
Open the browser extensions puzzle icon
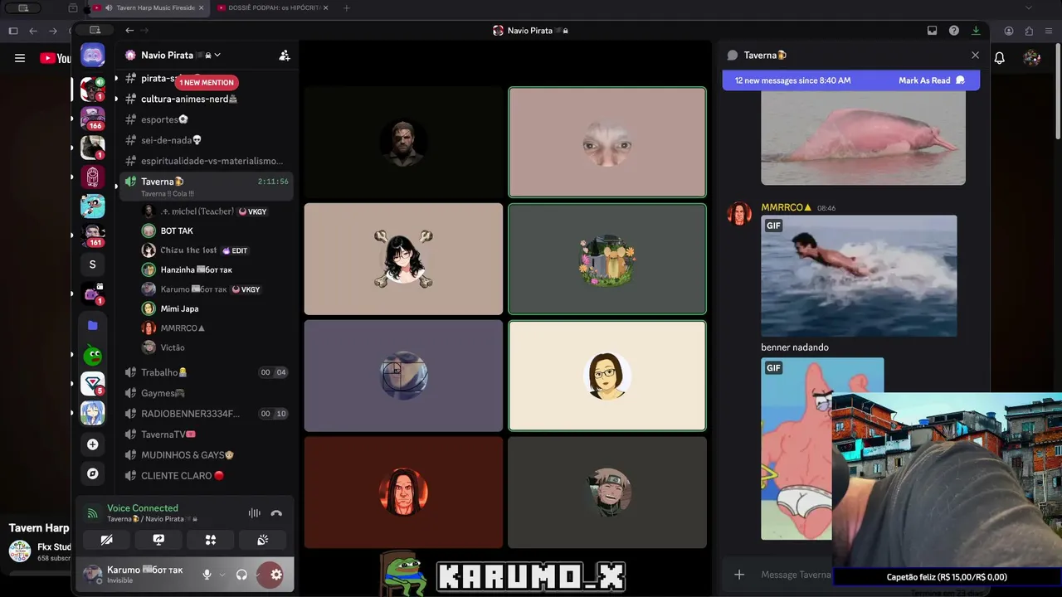pyautogui.click(x=1029, y=31)
